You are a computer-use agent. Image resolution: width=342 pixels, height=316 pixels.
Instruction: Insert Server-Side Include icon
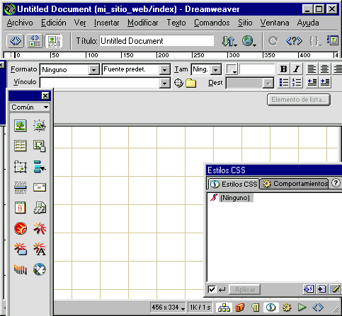click(40, 208)
